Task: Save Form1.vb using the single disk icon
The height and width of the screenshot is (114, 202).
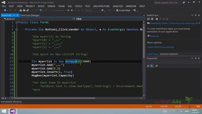Action: point(24,10)
